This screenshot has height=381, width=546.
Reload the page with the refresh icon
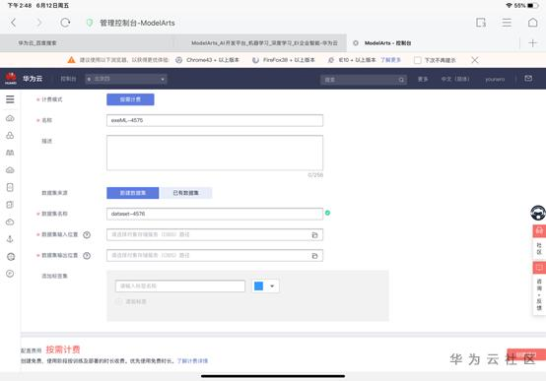coord(65,23)
